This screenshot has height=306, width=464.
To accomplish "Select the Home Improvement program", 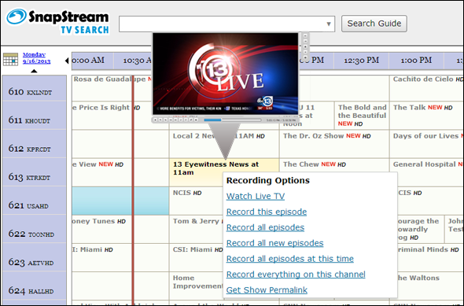I will (x=196, y=286).
